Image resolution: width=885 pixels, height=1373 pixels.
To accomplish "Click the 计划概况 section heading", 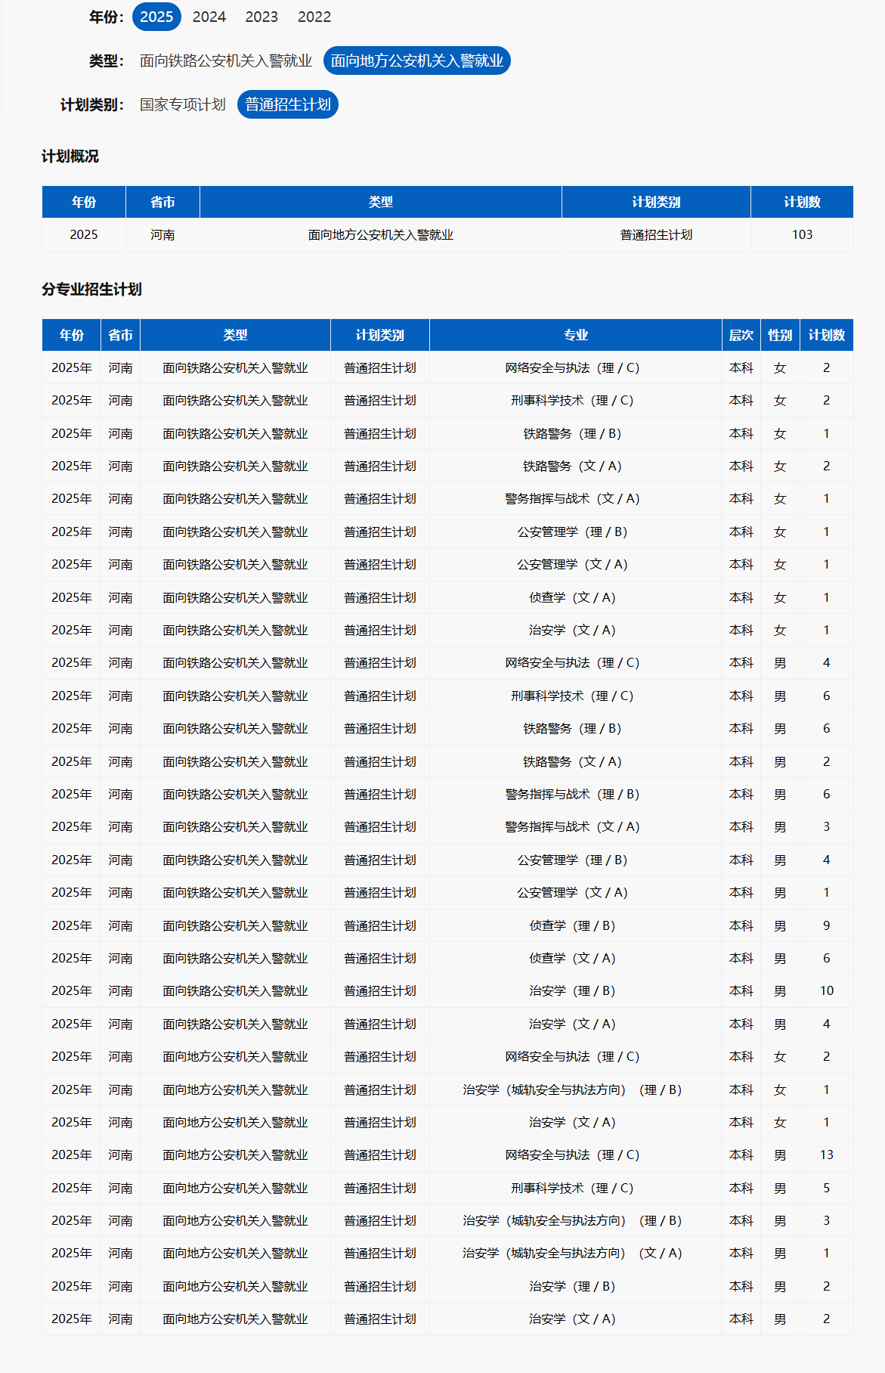I will tap(70, 157).
